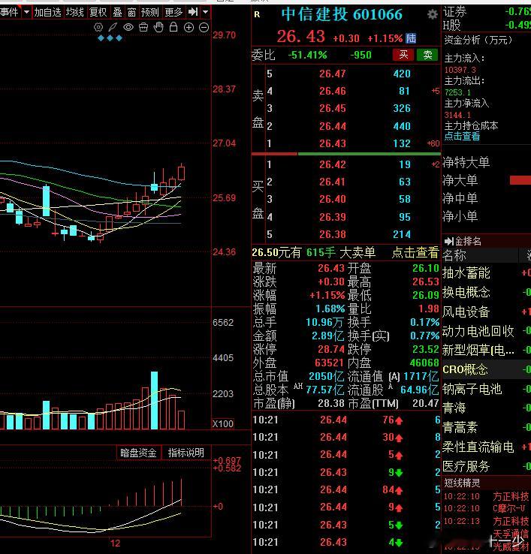Click the H股 index row
Screen dimensions: 531x554
click(x=487, y=25)
